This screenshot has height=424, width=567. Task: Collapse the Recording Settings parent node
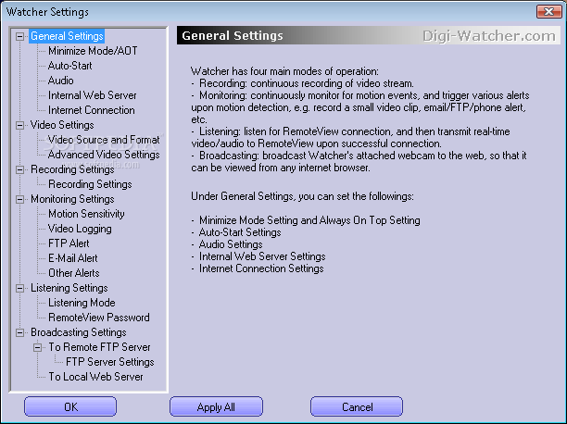coord(20,170)
